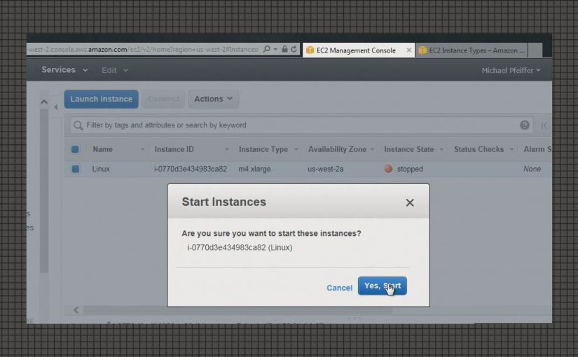Screen dimensions: 578x357
Task: Click the horizontal scrollbar left arrow
Action: click(x=76, y=310)
